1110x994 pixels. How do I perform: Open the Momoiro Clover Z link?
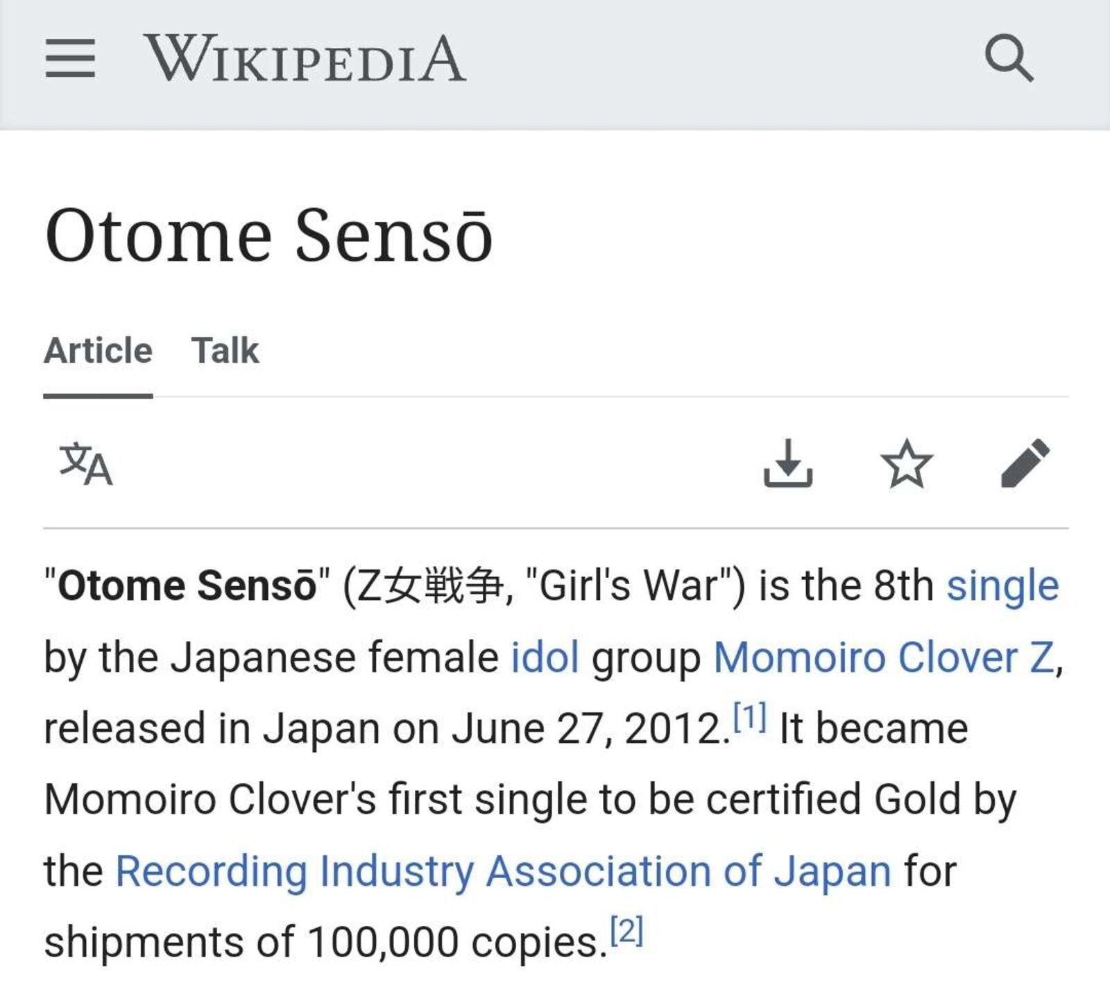point(883,657)
